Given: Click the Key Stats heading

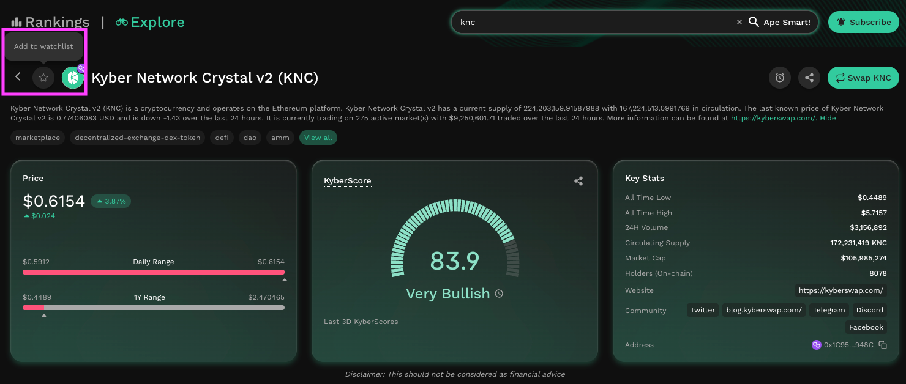Looking at the screenshot, I should [645, 179].
